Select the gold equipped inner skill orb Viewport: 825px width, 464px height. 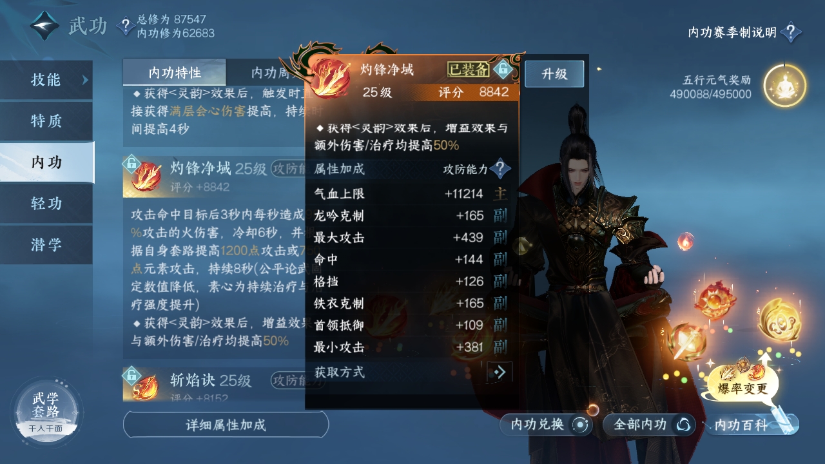(779, 320)
